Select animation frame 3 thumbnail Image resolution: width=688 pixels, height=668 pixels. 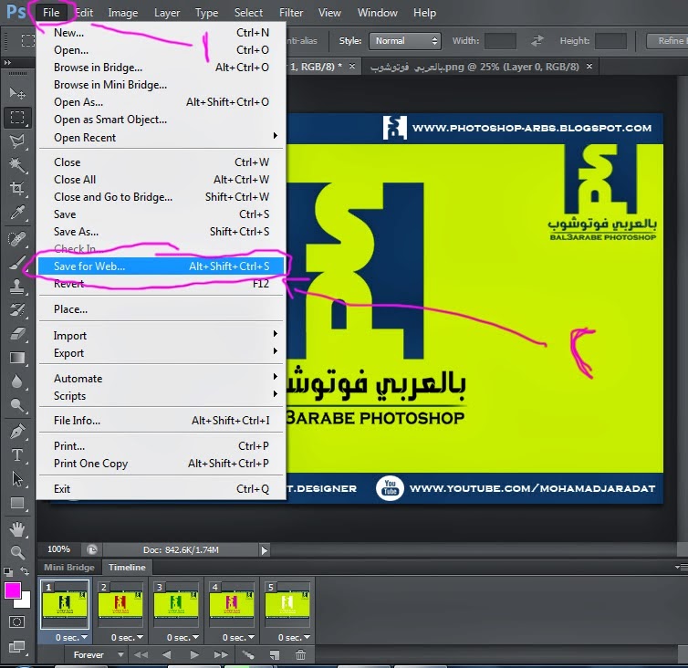[x=176, y=604]
